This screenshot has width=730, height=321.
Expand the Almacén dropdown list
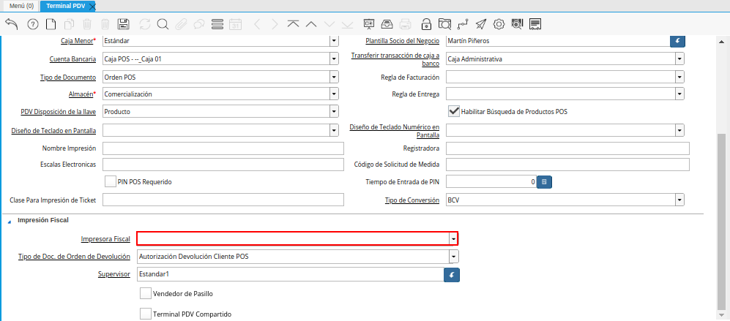334,94
